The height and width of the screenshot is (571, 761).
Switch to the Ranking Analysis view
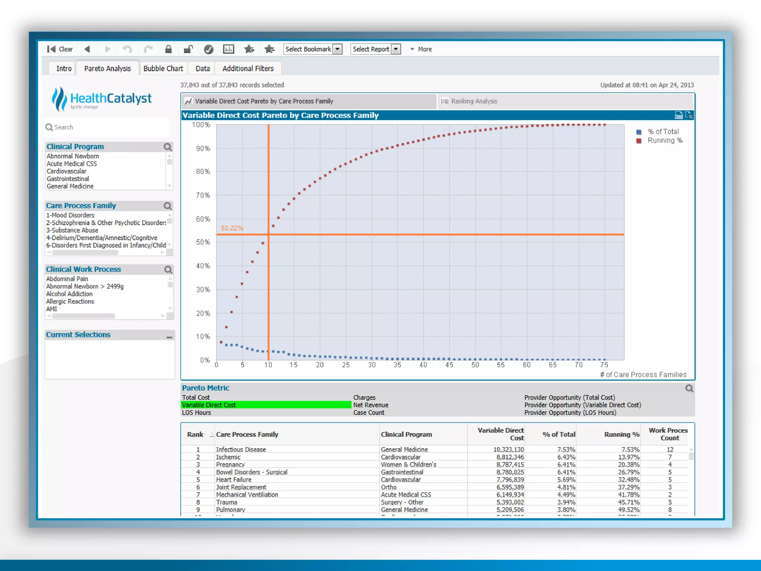pyautogui.click(x=474, y=101)
